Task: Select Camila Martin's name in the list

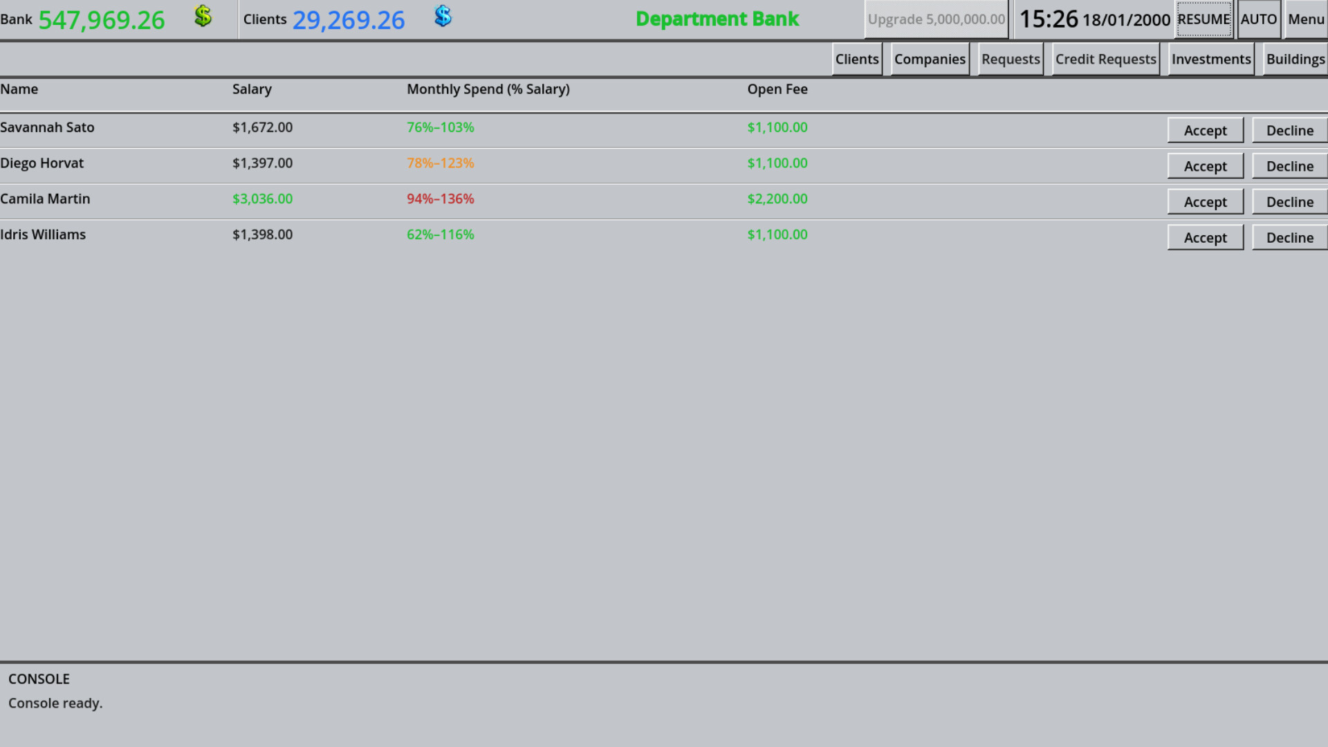Action: click(45, 199)
